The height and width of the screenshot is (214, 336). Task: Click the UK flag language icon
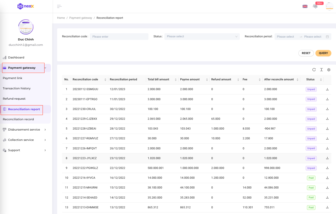coord(305,6)
